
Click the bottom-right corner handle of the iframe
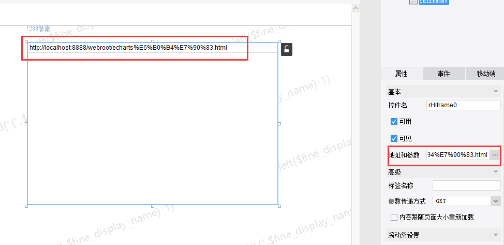279,206
